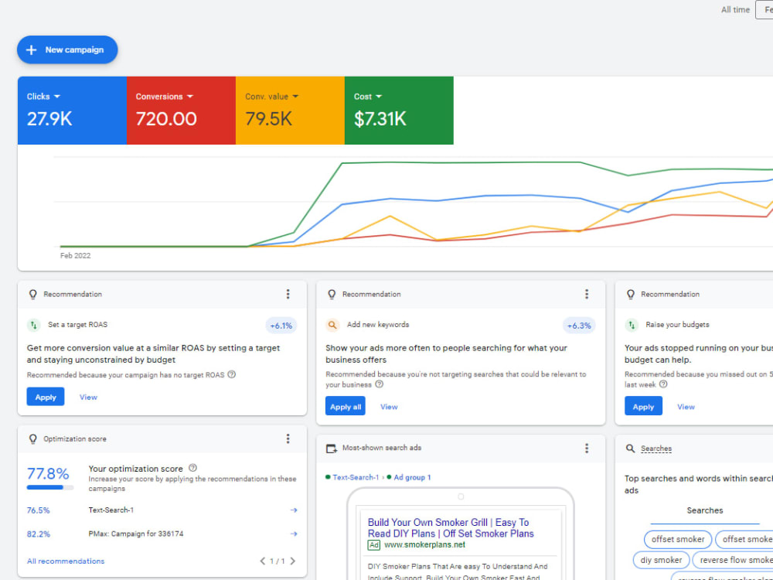
Task: Open more options on Most-shown search ads card
Action: 587,449
